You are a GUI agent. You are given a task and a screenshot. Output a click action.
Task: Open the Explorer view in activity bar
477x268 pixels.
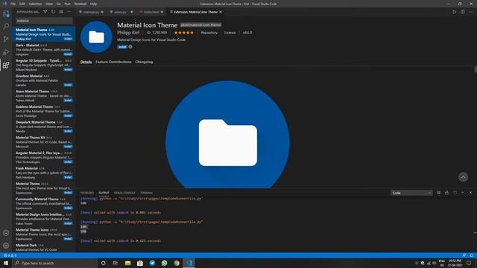click(6, 13)
